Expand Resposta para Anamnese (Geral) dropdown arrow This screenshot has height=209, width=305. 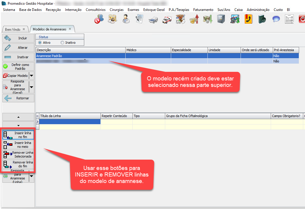[31, 87]
